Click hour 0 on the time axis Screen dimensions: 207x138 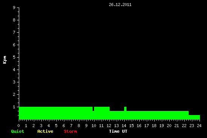[x=18, y=126]
